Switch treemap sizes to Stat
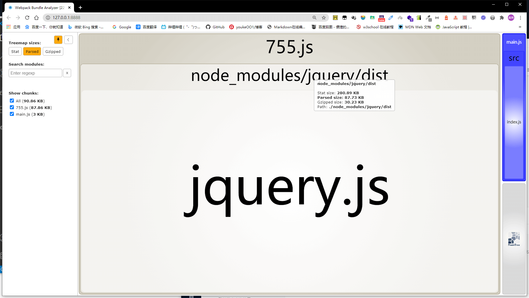Image resolution: width=529 pixels, height=298 pixels. click(15, 51)
